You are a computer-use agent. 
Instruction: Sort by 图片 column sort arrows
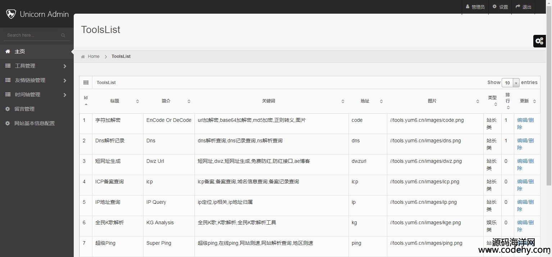(478, 101)
